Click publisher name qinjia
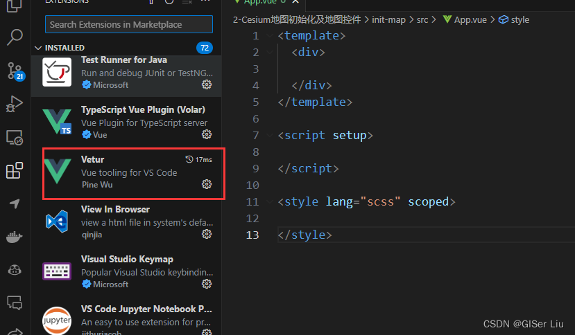 tap(92, 235)
